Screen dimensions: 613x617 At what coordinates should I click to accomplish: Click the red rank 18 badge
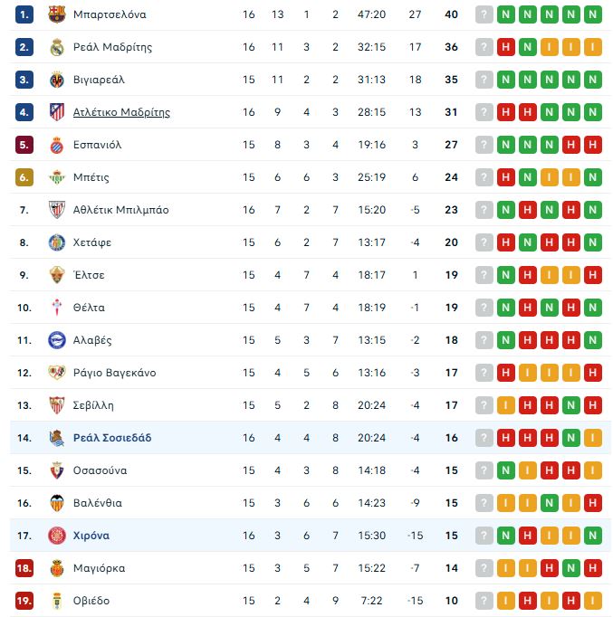(24, 568)
